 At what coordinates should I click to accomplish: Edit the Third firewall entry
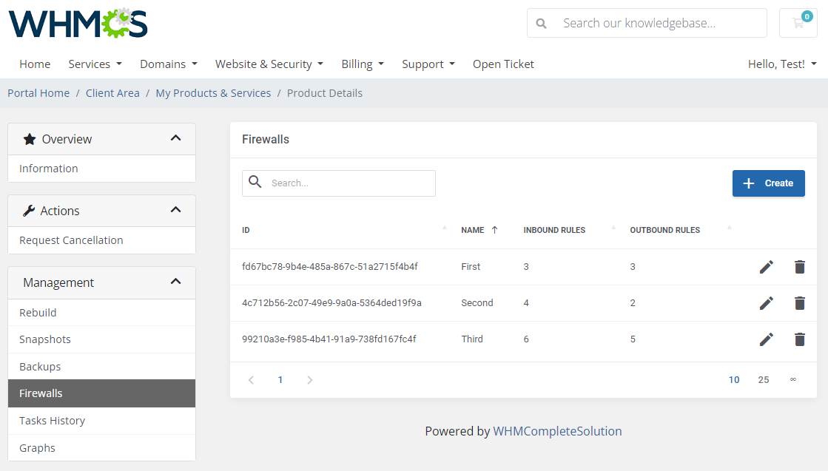coord(767,339)
